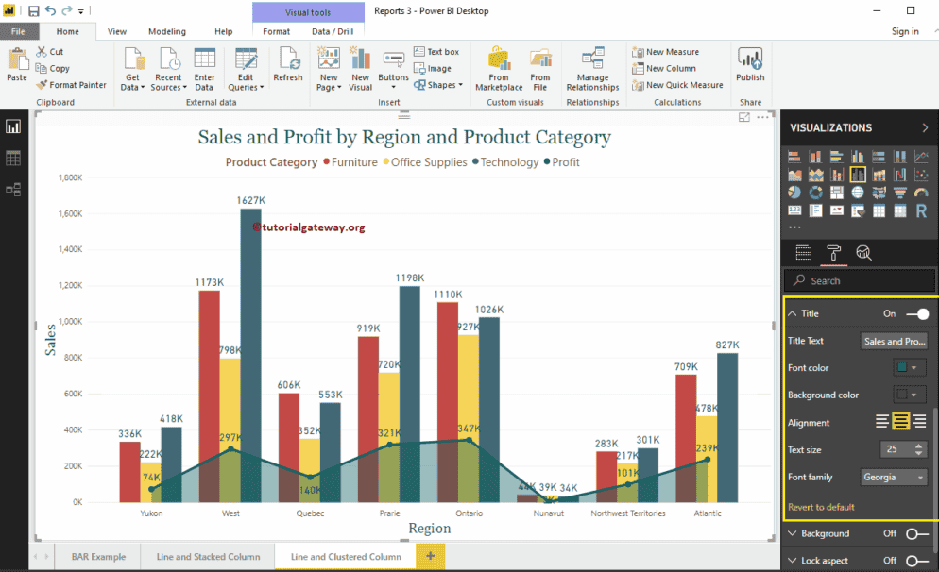Switch to the View ribbon tab

point(117,31)
